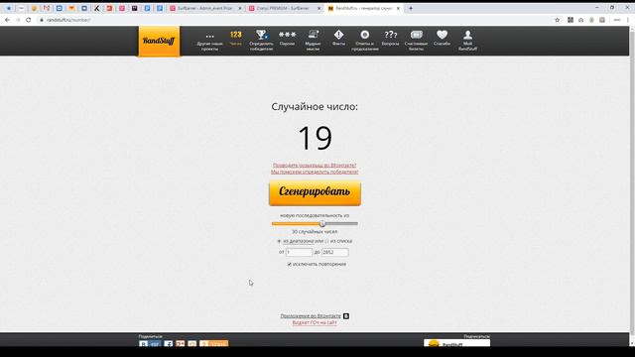
Task: Open the browser's three-dot menu
Action: click(x=628, y=20)
